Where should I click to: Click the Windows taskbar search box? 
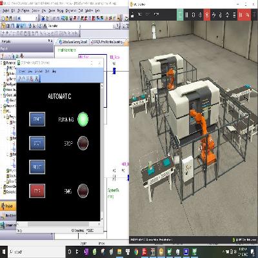[36, 252]
